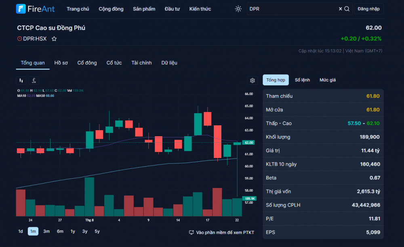Set chart range to 6m
This screenshot has height=247, width=404.
60,231
